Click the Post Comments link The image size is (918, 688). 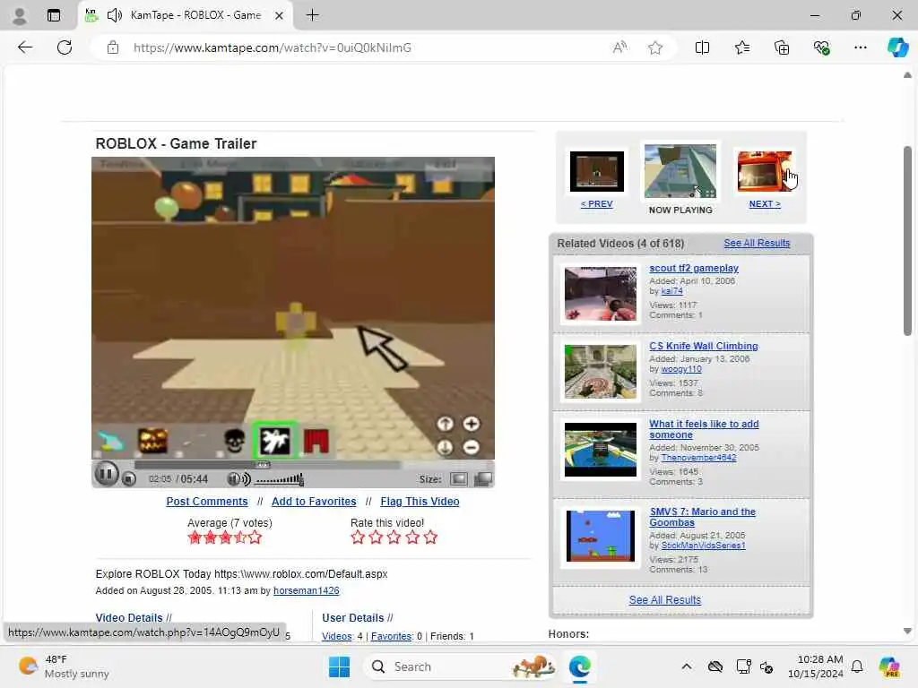click(207, 502)
